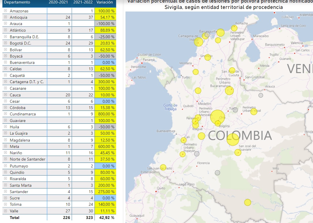313x223 pixels.
Task: Select the yellow bubble at San Juan de Pasto
Action: tap(163, 167)
